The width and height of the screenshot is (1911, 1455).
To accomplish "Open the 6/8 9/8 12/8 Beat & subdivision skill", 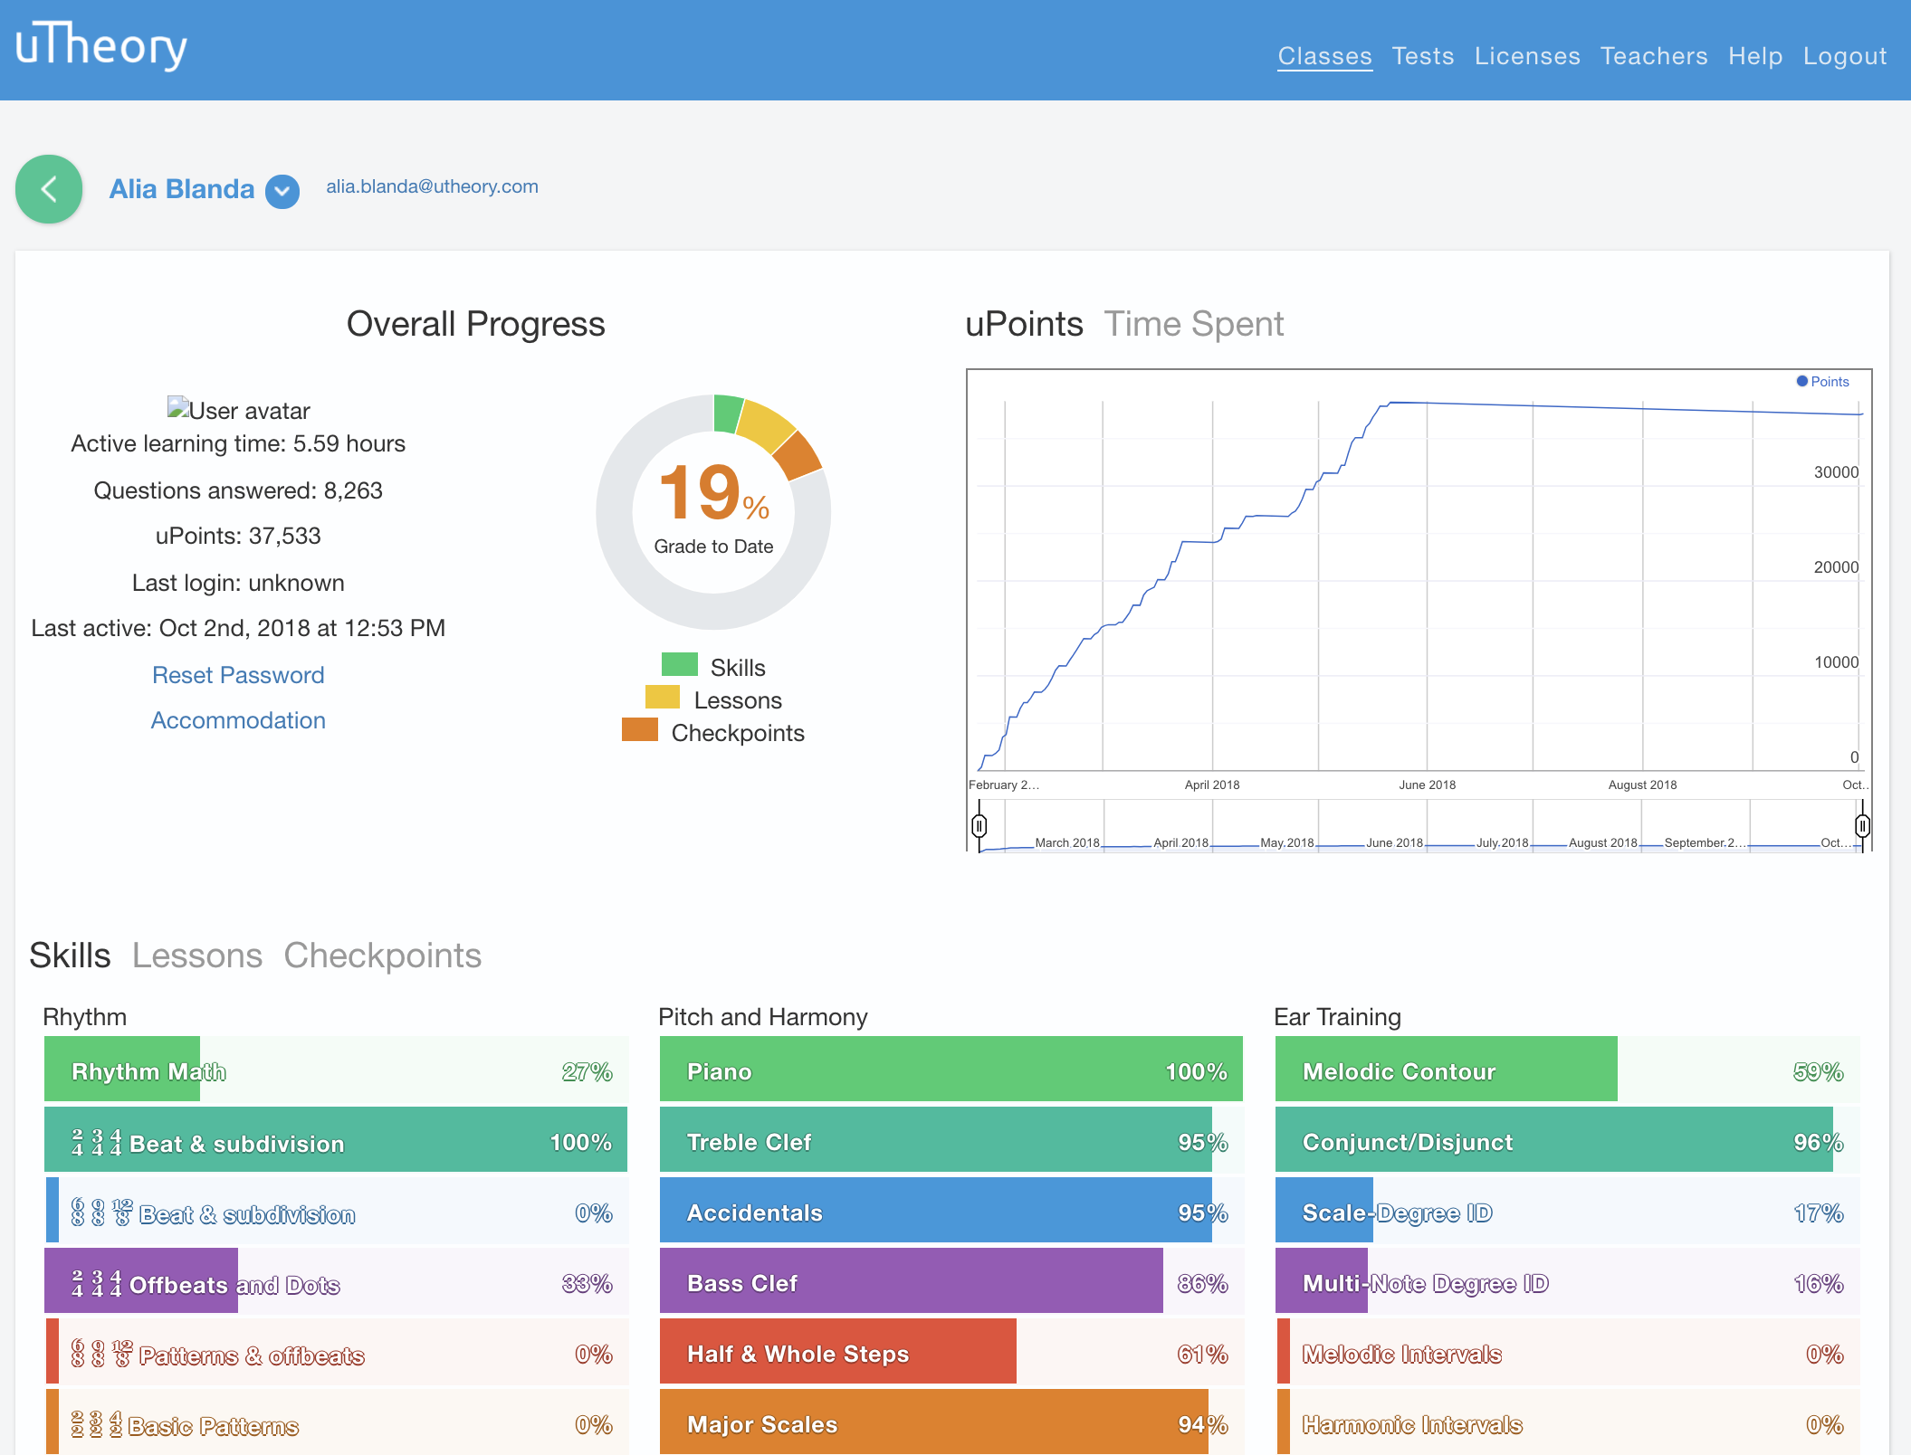I will [336, 1211].
